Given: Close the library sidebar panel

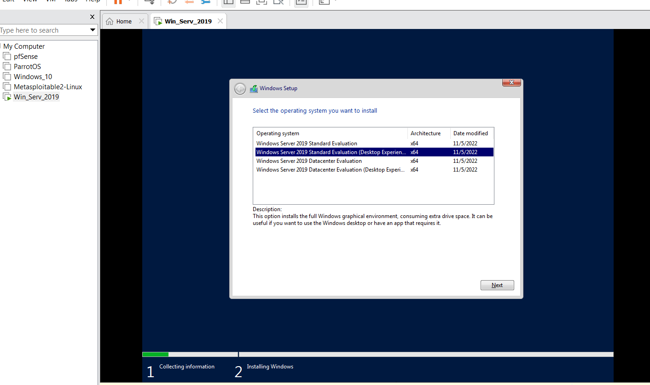Looking at the screenshot, I should pyautogui.click(x=92, y=17).
